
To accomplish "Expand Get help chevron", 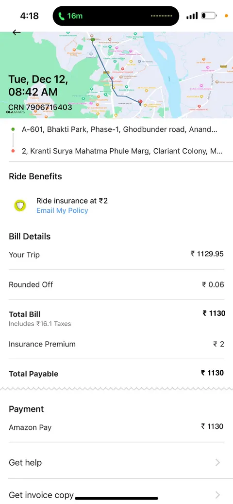I will point(217,462).
